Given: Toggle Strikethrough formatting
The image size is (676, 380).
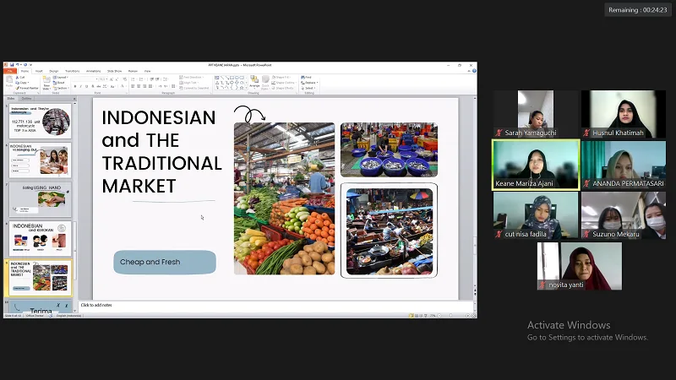Looking at the screenshot, I should [x=99, y=87].
